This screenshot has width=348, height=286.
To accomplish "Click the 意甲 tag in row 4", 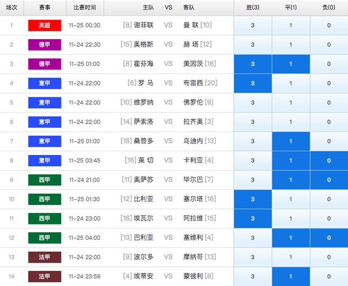I will coord(45,83).
